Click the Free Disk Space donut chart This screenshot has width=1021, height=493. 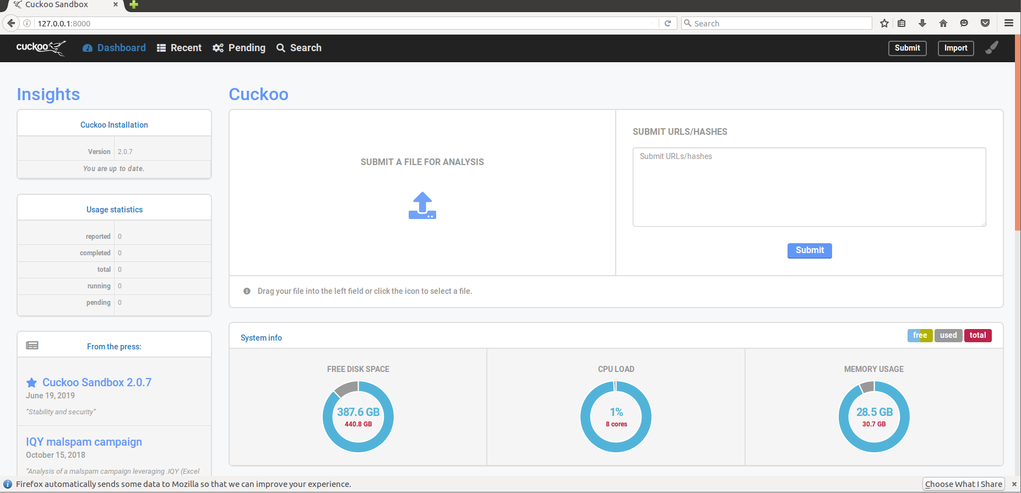[358, 417]
